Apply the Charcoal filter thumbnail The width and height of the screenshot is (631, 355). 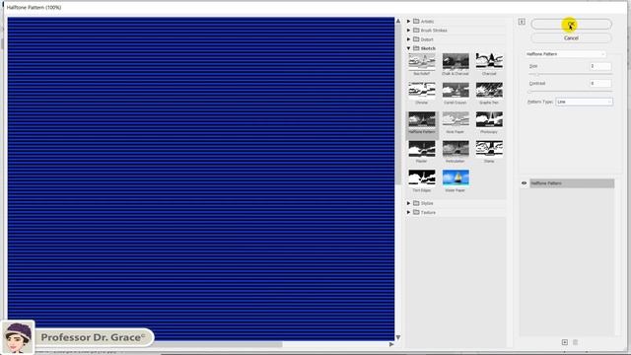point(489,61)
